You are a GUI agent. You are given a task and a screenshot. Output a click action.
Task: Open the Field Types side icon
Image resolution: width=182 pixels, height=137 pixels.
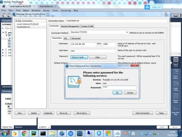coord(176,86)
